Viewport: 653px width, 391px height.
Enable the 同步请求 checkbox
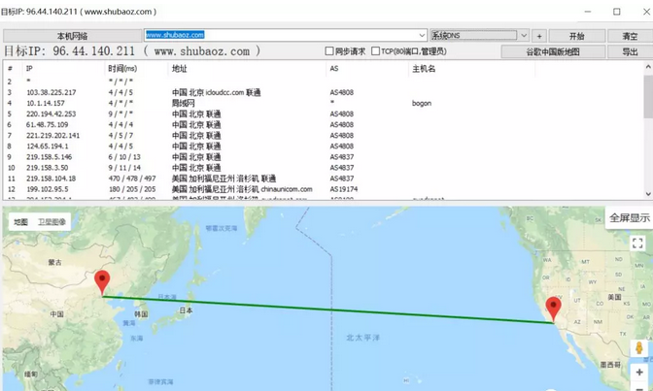pos(330,51)
